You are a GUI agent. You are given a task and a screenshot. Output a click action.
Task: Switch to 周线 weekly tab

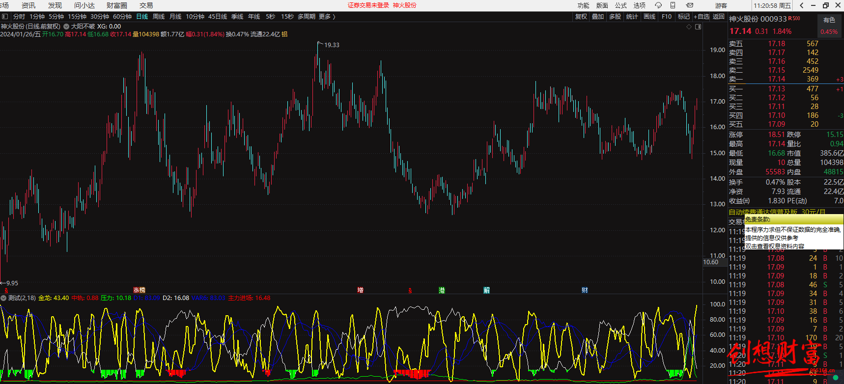tap(159, 17)
